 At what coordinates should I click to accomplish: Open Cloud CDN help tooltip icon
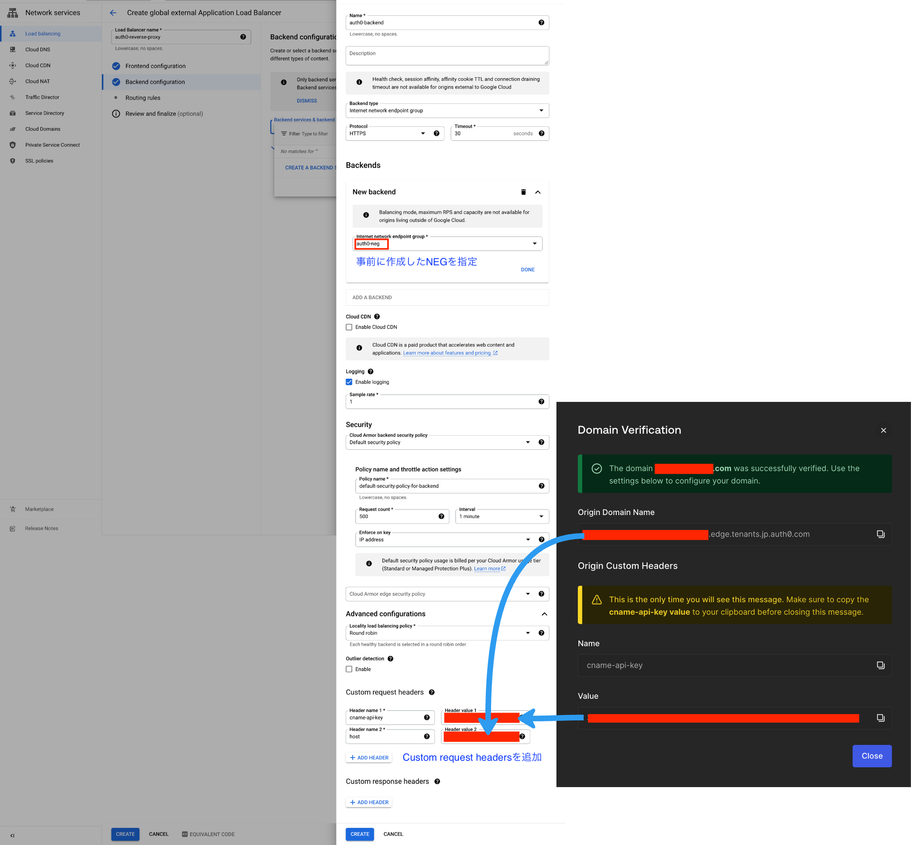click(x=377, y=316)
